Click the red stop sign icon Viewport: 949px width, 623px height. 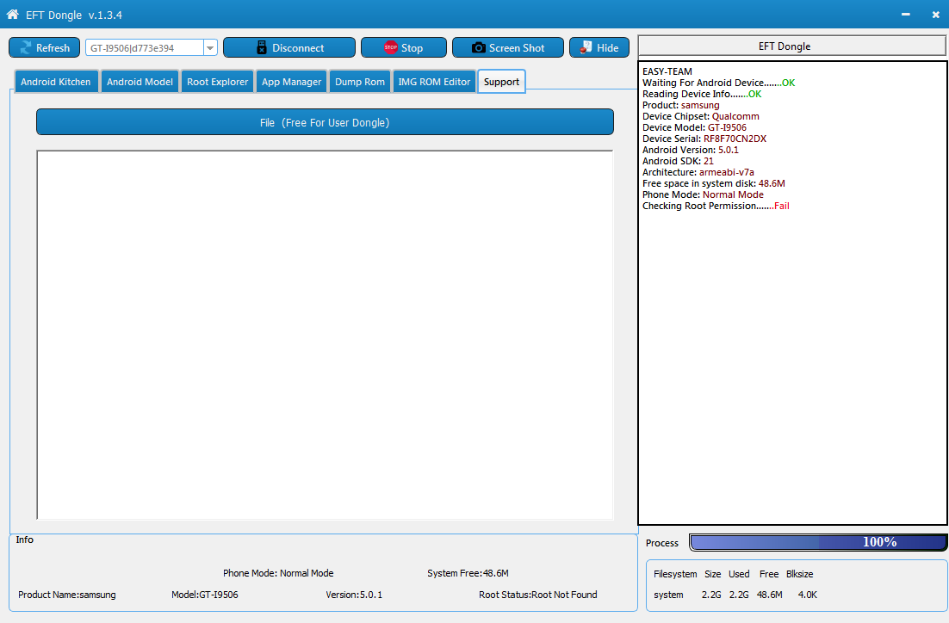click(391, 47)
